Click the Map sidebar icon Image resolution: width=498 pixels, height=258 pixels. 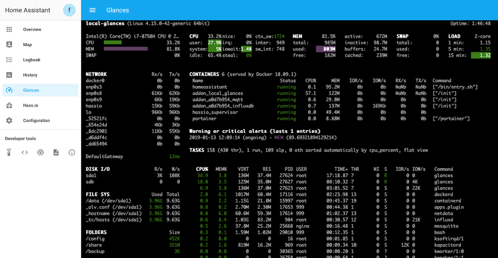(x=9, y=45)
